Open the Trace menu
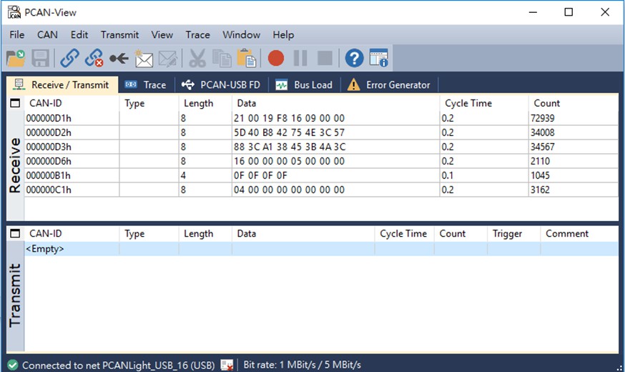 tap(197, 34)
